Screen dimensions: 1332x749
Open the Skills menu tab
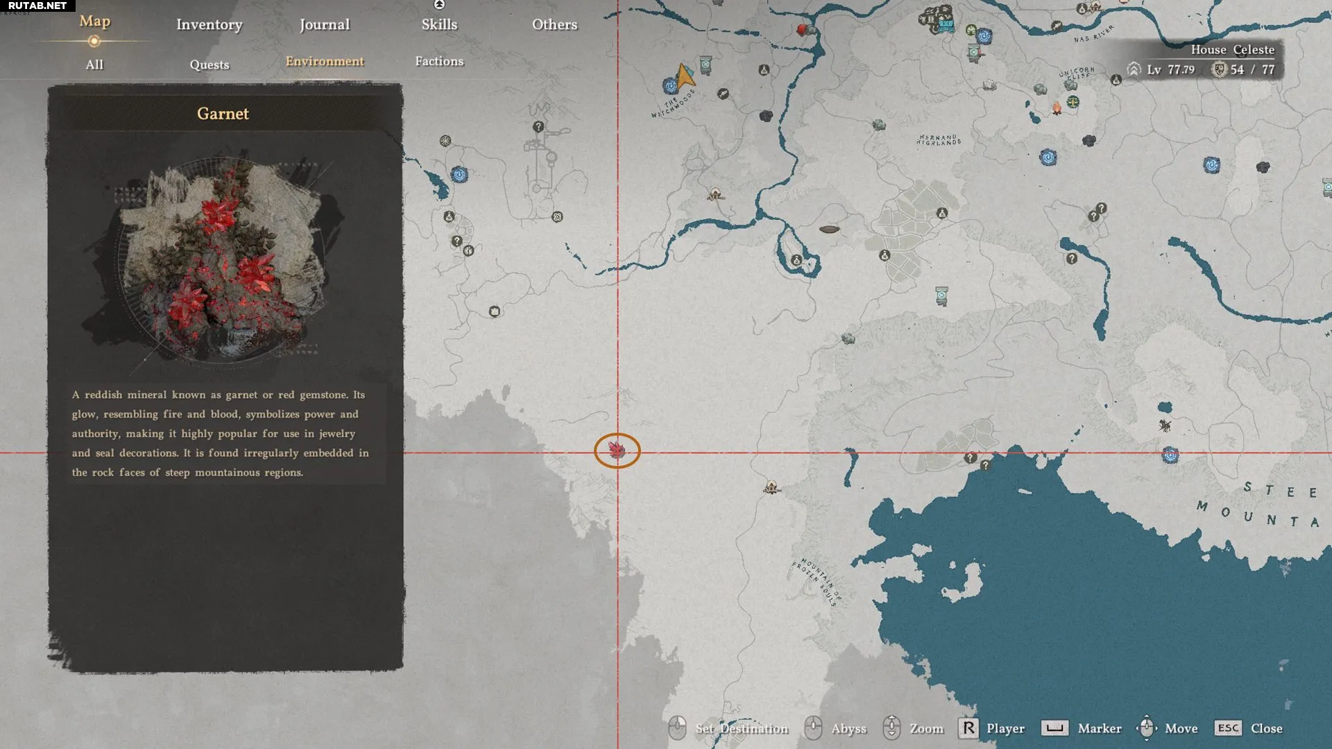point(439,24)
